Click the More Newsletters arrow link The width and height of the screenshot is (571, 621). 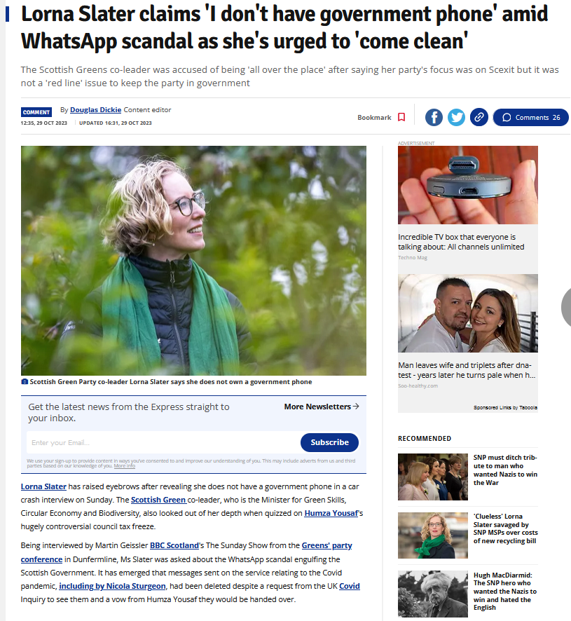[x=322, y=407]
